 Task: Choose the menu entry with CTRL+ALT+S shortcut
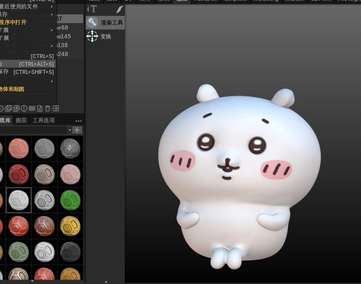27,64
